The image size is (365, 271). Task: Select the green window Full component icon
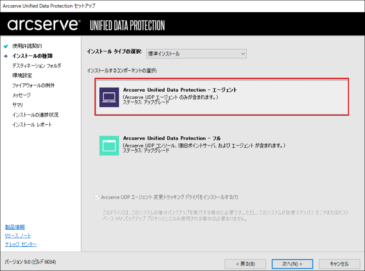pos(109,146)
